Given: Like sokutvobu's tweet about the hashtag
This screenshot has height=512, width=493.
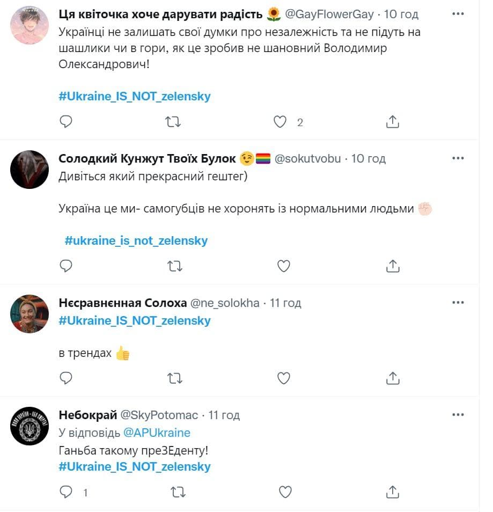Looking at the screenshot, I should 284,266.
